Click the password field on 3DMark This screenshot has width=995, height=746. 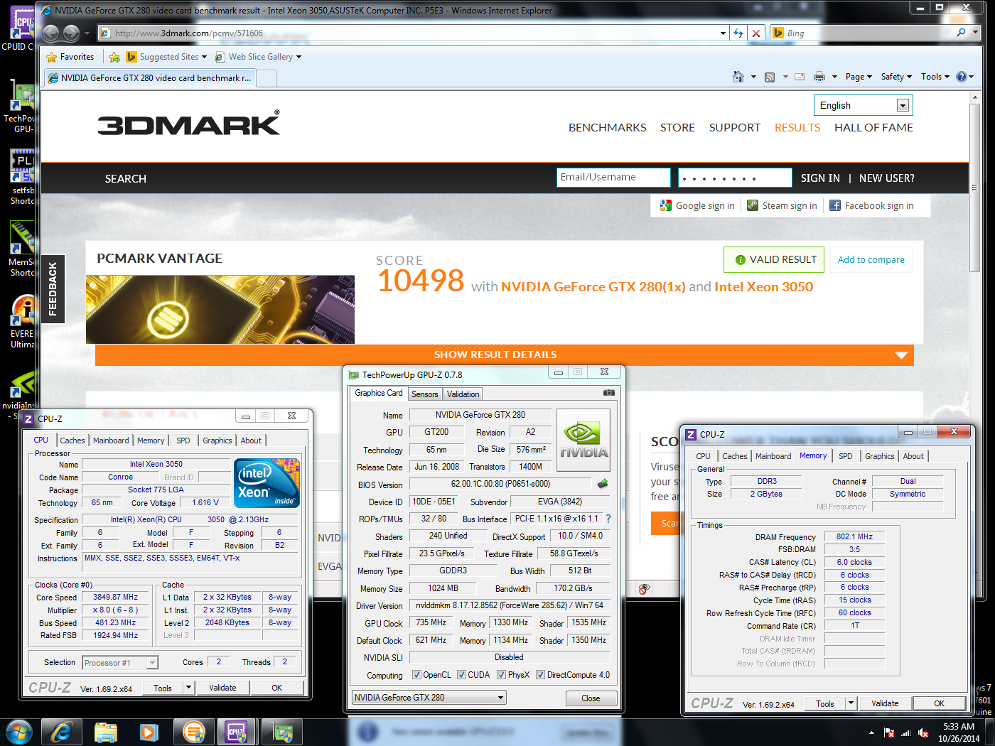tap(735, 178)
